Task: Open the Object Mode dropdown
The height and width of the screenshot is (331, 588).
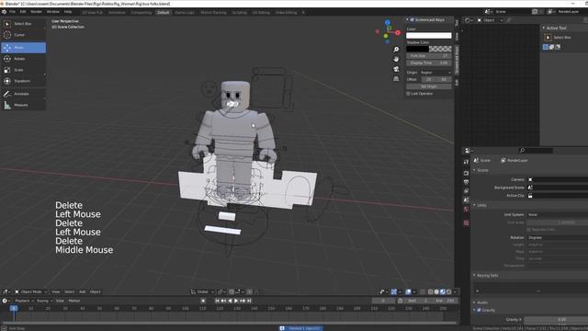Action: pos(31,292)
